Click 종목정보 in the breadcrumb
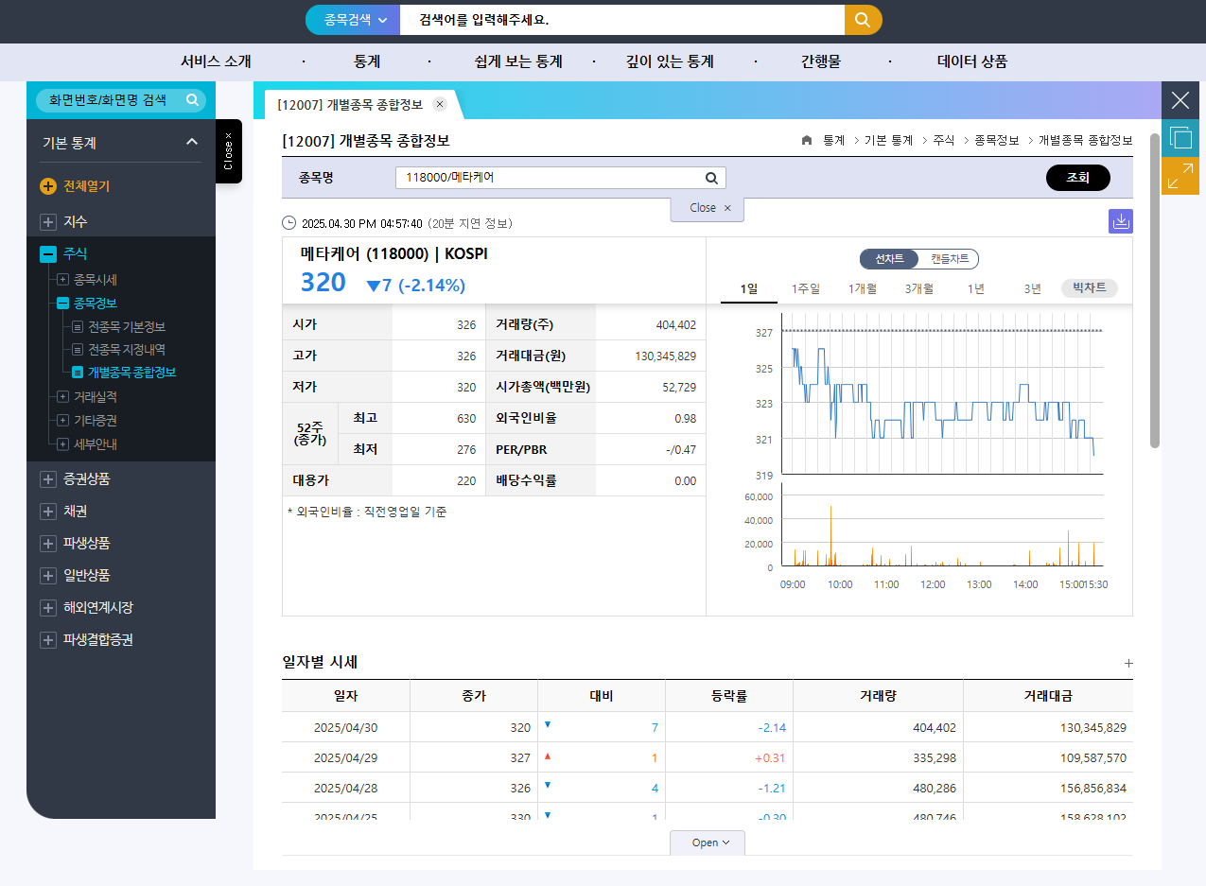This screenshot has height=886, width=1206. point(997,140)
